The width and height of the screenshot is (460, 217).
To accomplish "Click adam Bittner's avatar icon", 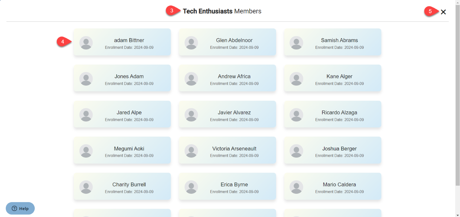I will 86,43.
